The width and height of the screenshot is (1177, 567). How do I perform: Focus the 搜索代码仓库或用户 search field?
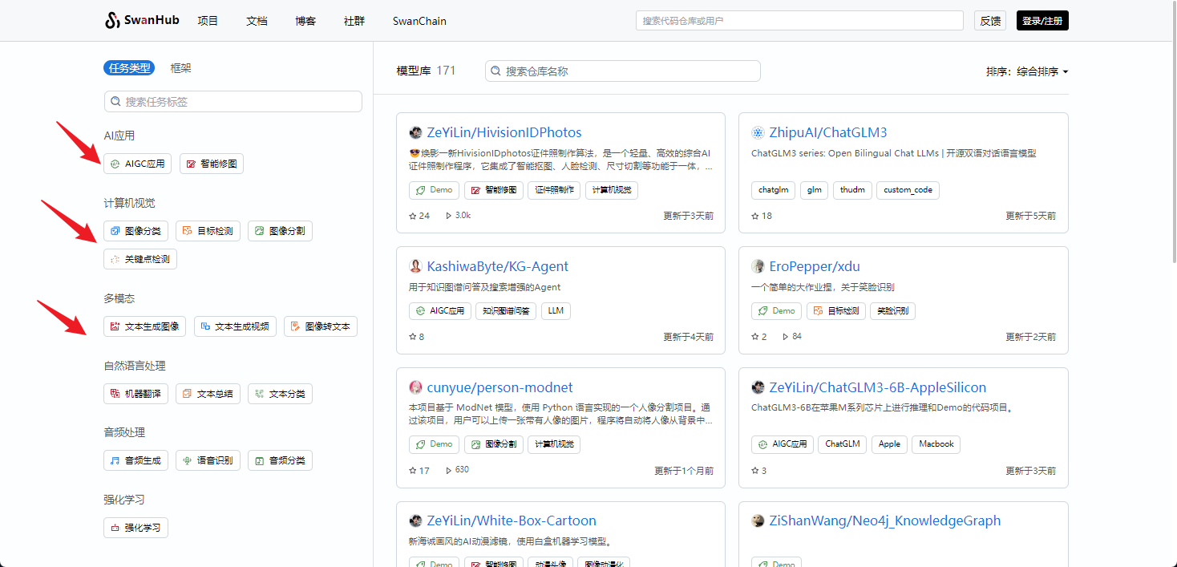[799, 21]
